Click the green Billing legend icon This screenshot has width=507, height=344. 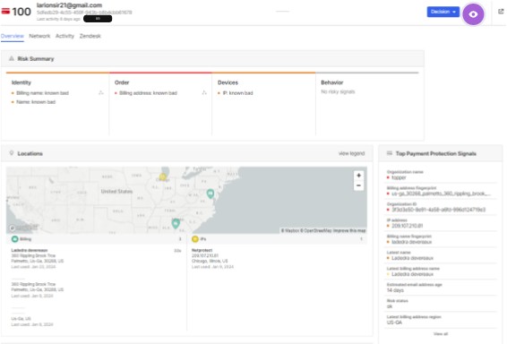point(14,239)
